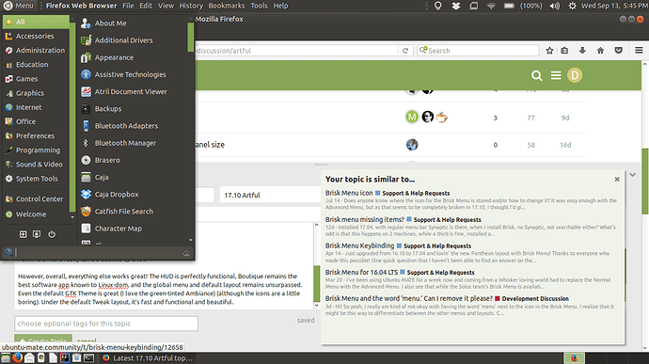Open 'Brisk Menu Keybinding' topic link
The height and width of the screenshot is (364, 649).
pyautogui.click(x=359, y=245)
